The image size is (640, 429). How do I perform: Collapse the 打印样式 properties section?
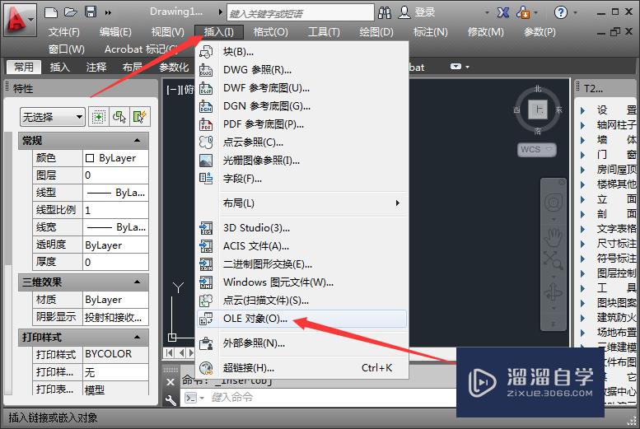click(137, 337)
